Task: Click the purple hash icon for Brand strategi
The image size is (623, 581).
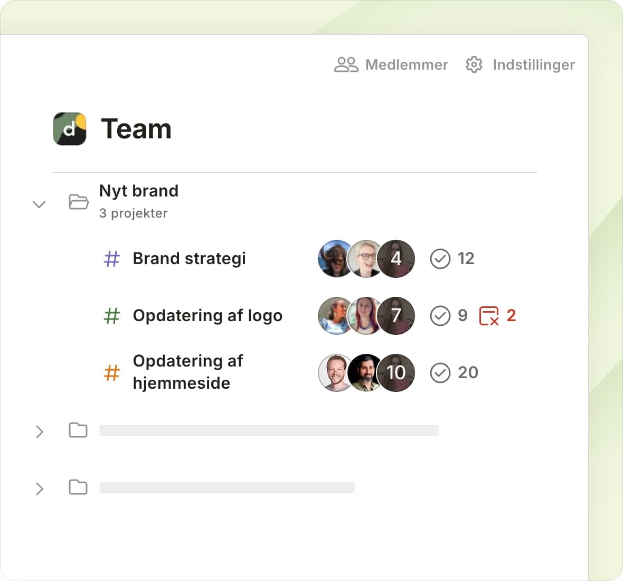Action: (111, 259)
